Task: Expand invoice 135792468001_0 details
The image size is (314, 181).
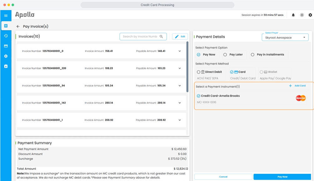Action: (180, 51)
